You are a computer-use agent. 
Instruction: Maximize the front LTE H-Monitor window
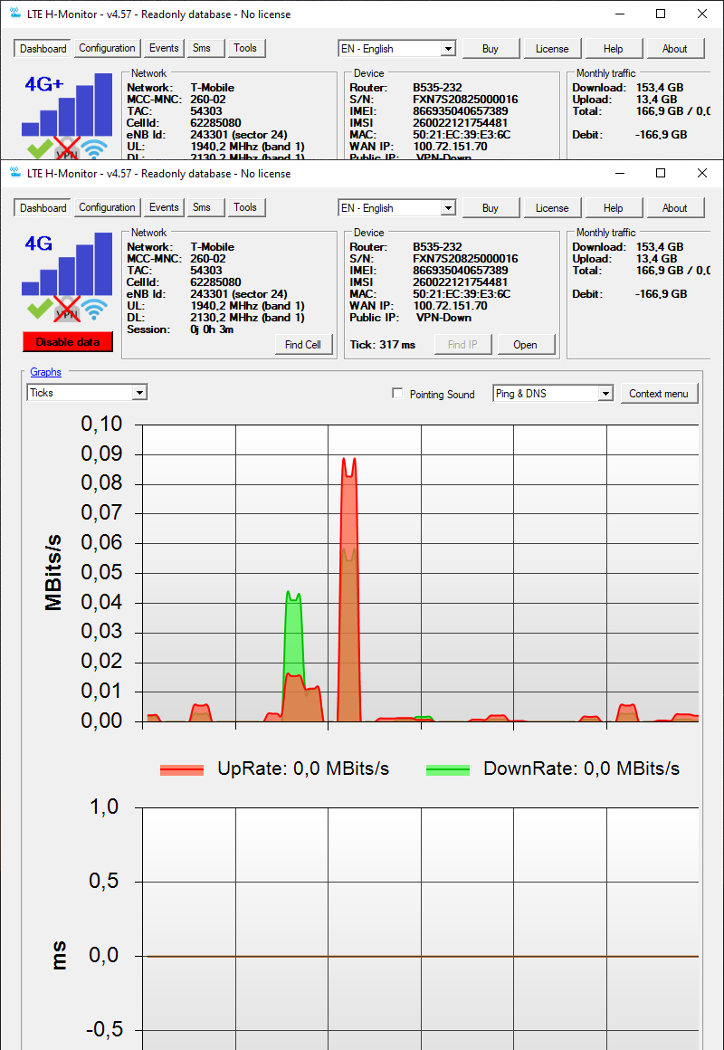tap(661, 173)
